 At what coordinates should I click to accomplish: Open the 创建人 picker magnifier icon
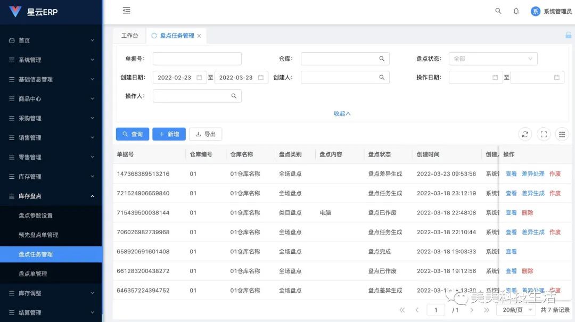381,77
